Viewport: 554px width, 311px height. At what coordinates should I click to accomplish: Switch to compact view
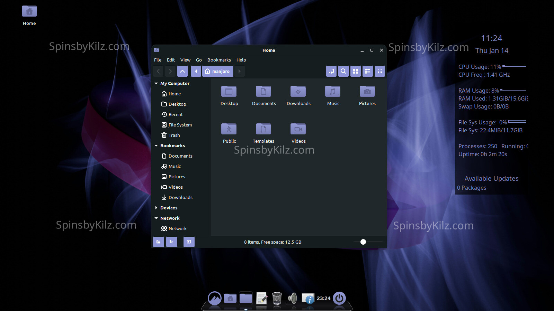click(x=380, y=71)
